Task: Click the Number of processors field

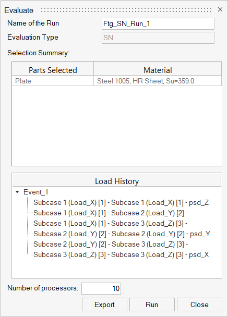Action: (101, 288)
